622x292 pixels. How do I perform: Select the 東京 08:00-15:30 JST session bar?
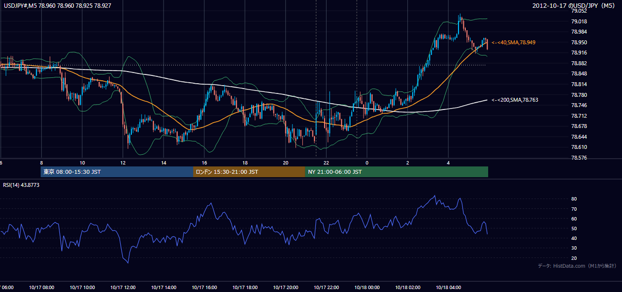coord(117,172)
